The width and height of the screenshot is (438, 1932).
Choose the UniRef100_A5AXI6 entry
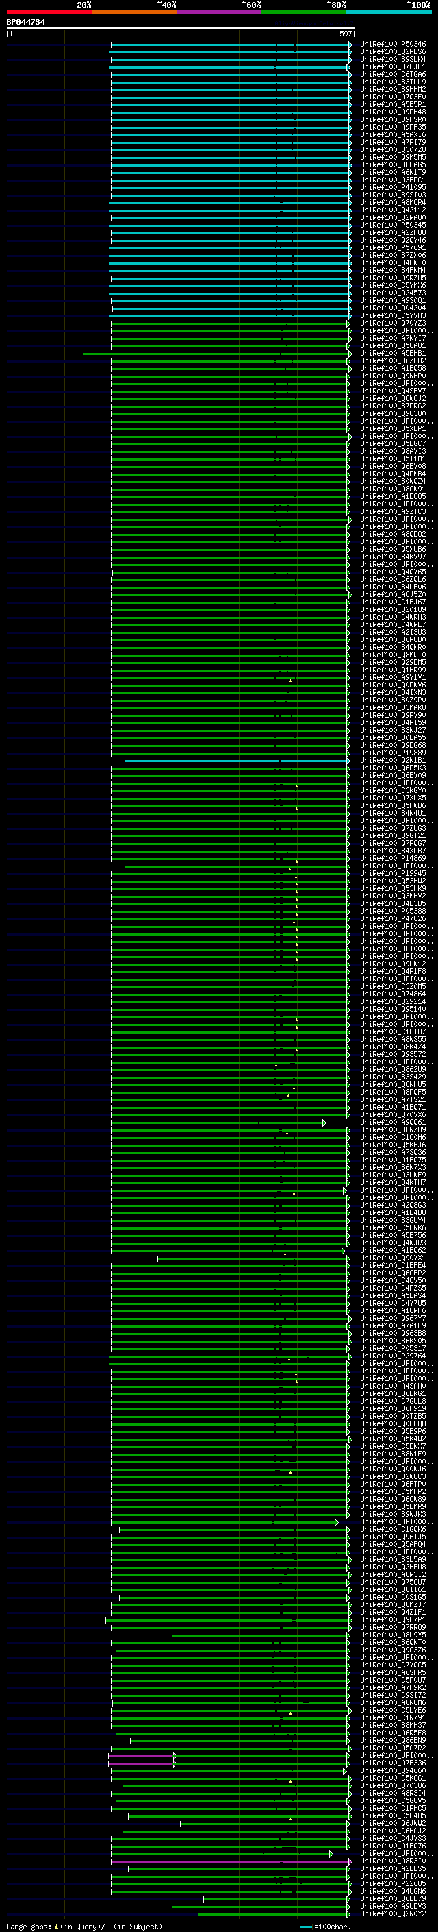coord(393,134)
